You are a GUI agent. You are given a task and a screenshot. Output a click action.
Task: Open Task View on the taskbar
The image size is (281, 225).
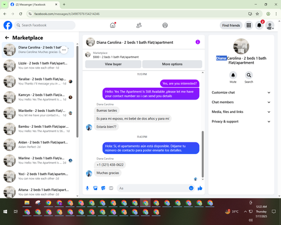(x=16, y=211)
